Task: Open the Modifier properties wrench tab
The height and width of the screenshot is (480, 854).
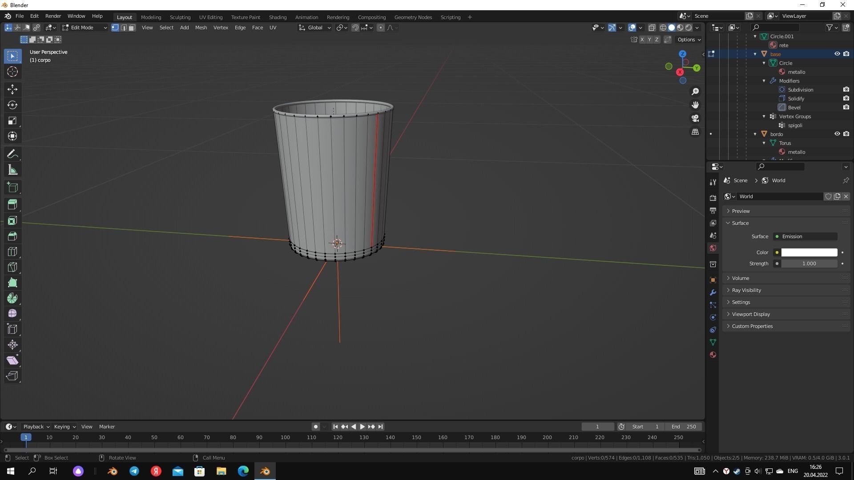Action: 713,292
